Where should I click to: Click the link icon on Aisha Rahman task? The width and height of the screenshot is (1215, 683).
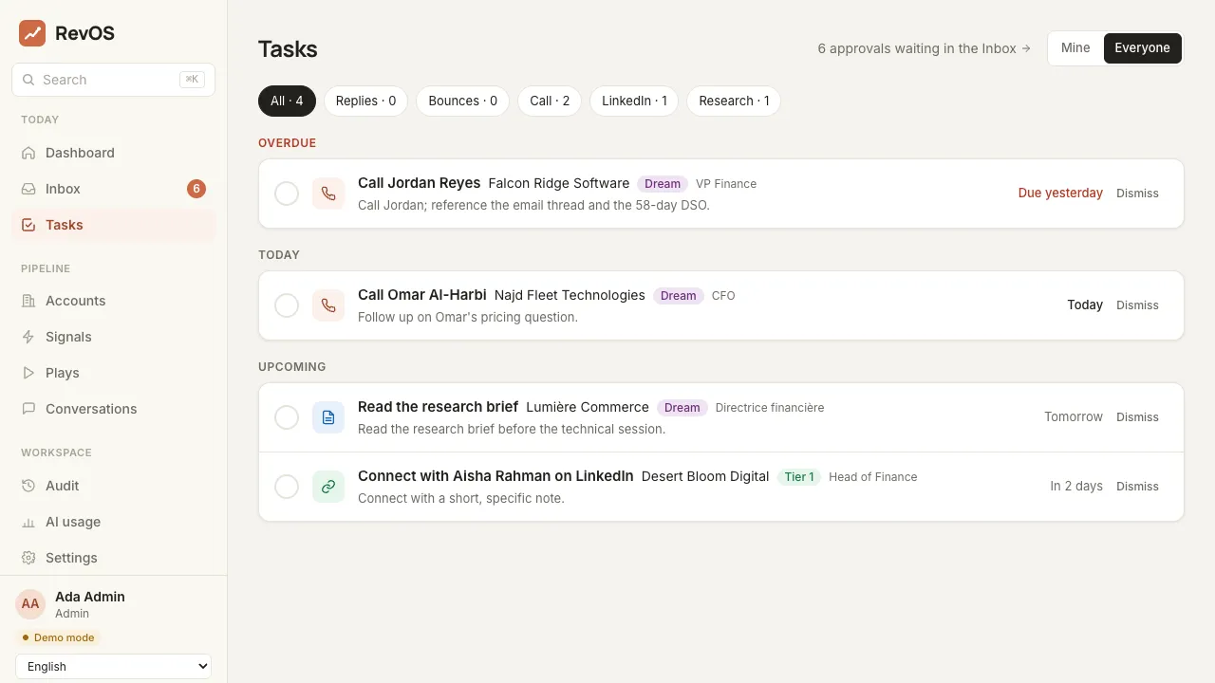point(328,487)
